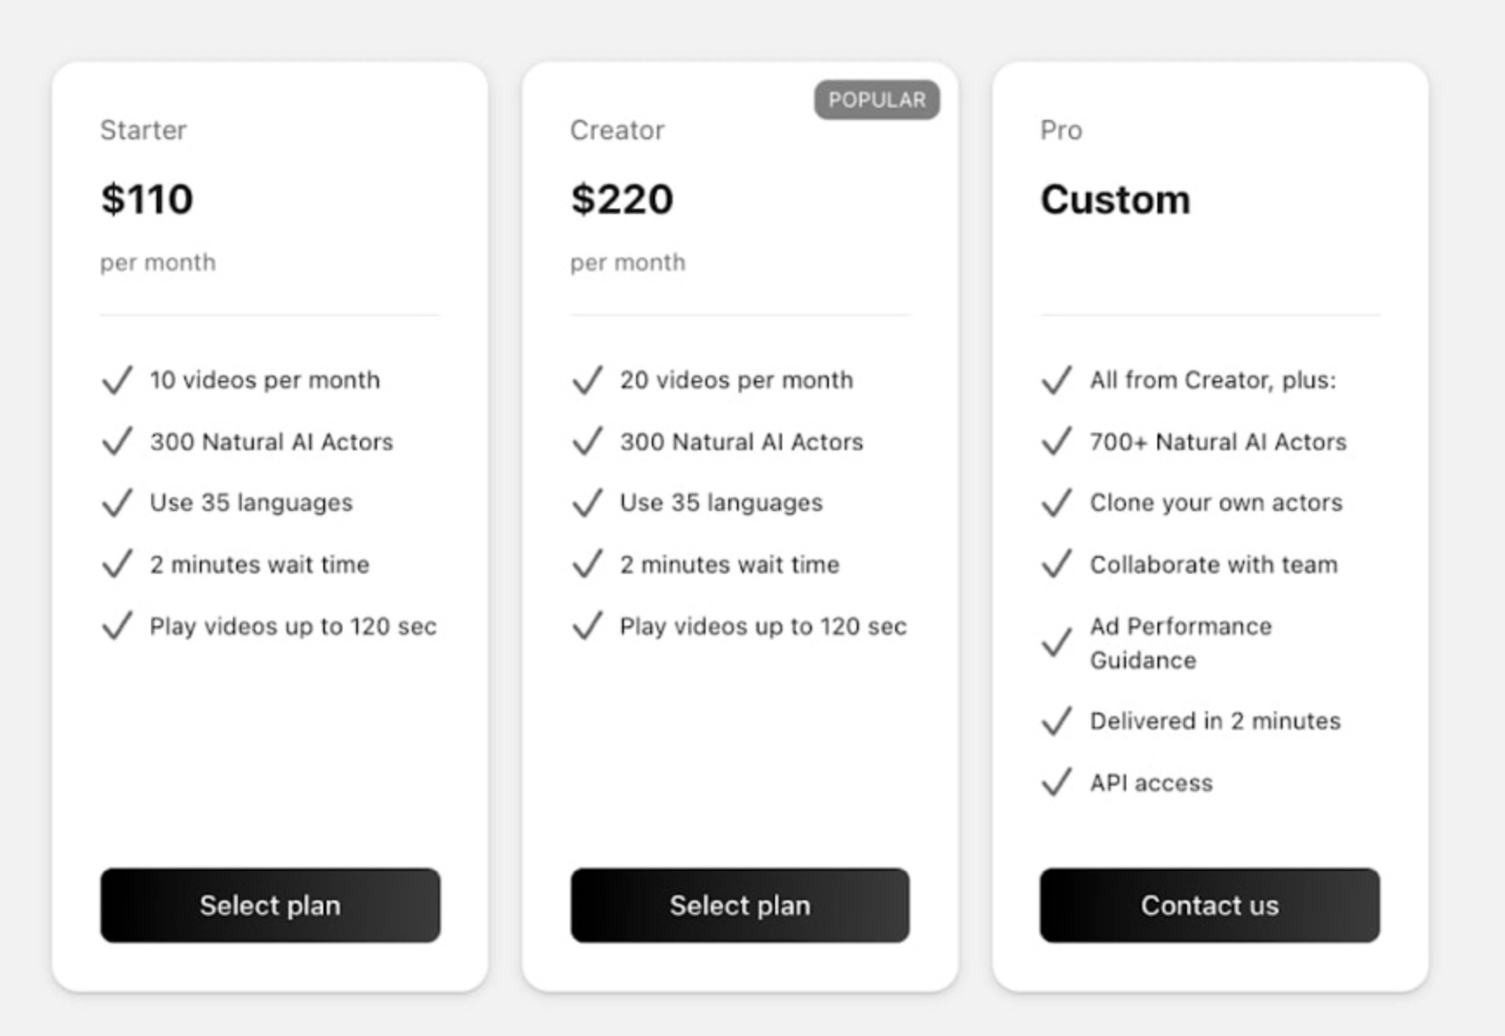Click the POPULAR badge on Creator
The width and height of the screenshot is (1505, 1036).
coord(877,100)
